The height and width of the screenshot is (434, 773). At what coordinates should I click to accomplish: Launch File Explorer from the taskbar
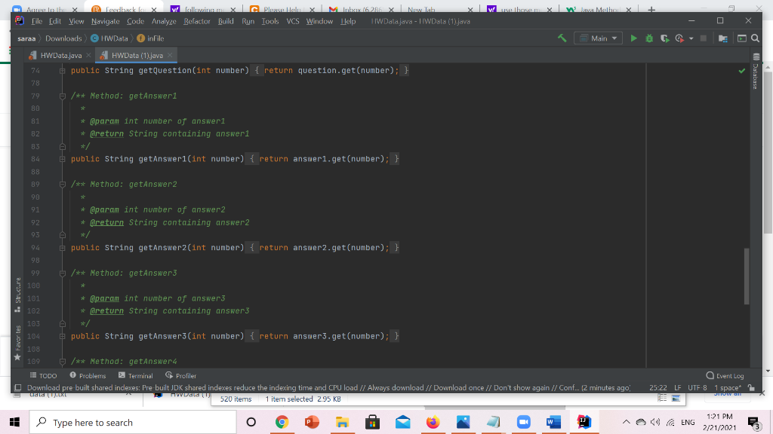[x=342, y=422]
